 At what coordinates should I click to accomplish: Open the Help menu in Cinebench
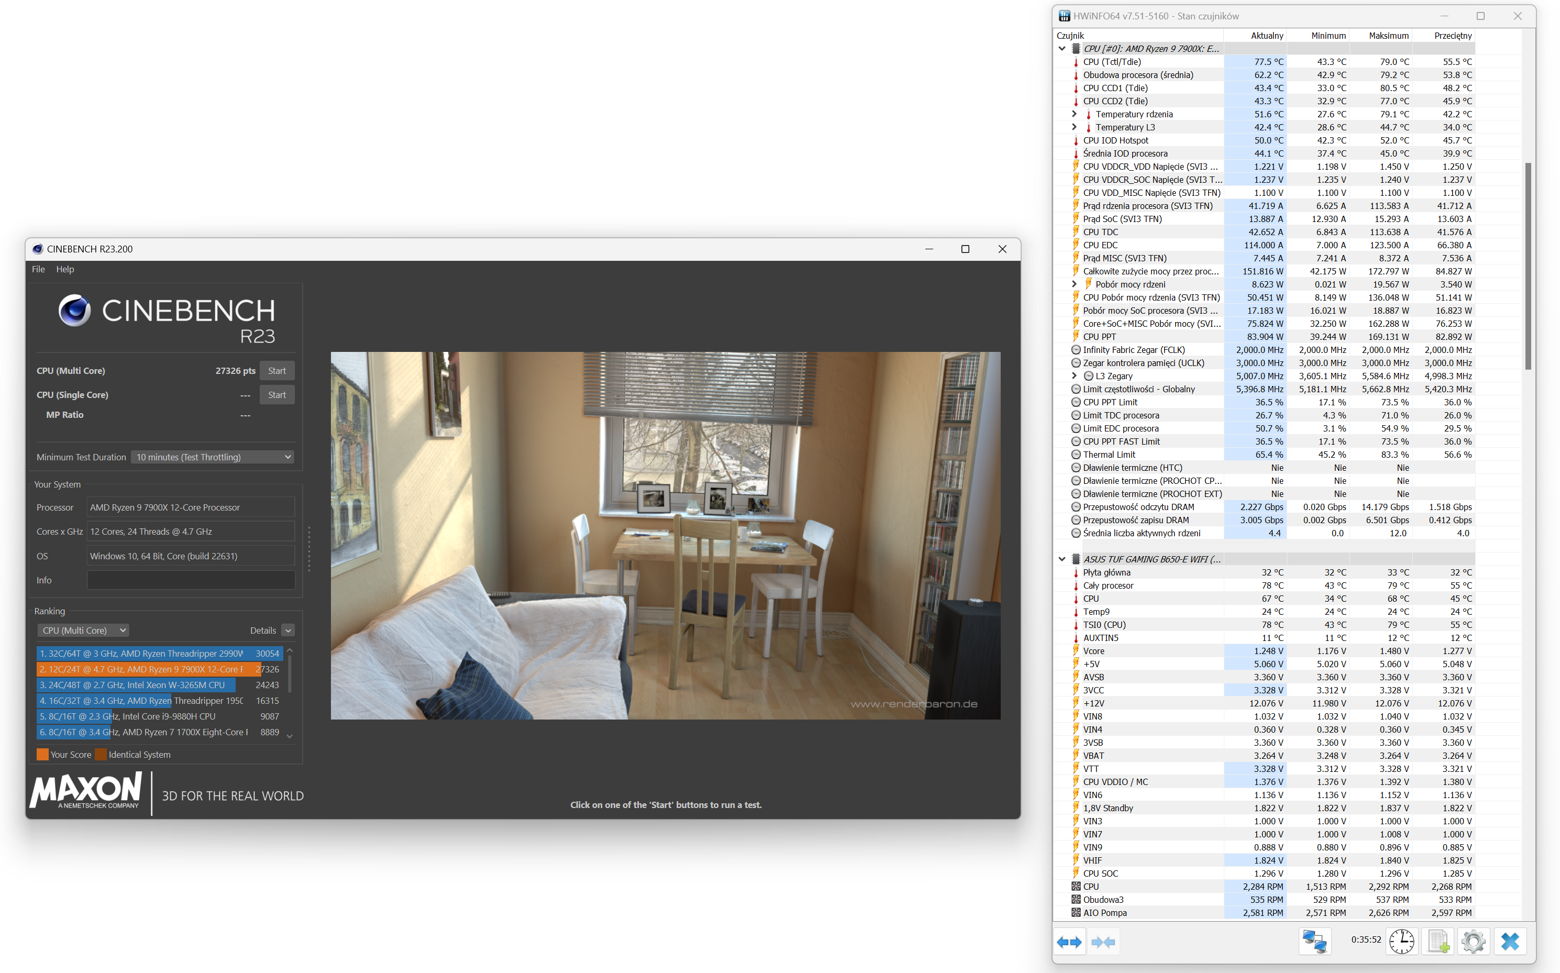tap(64, 269)
